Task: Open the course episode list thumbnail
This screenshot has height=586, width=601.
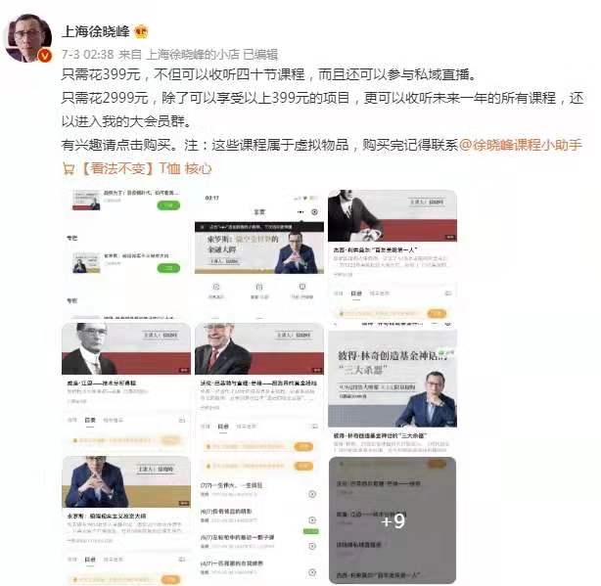Action: point(259,520)
